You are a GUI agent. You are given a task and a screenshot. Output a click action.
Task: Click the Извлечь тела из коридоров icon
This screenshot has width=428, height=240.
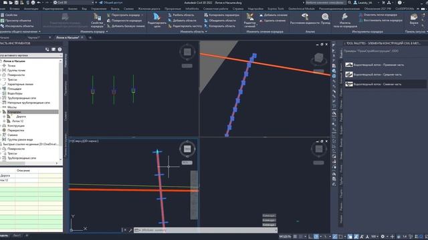345,21
